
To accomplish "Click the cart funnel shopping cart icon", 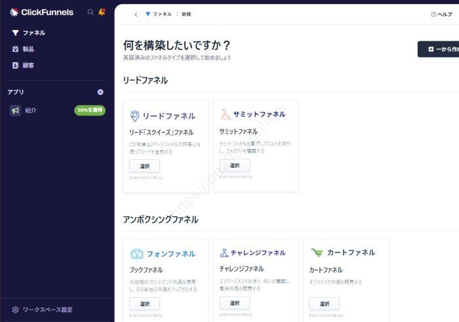I will [x=316, y=252].
